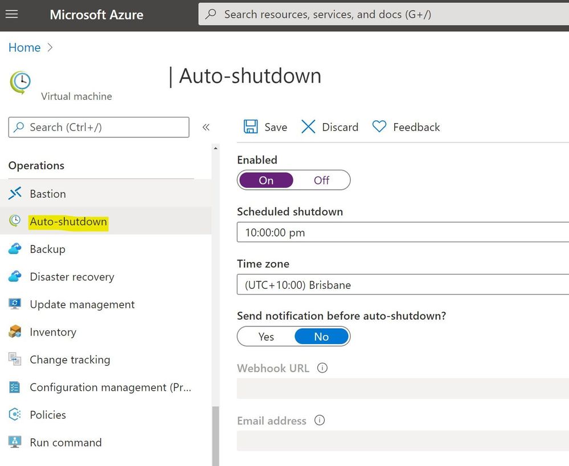The height and width of the screenshot is (466, 569).
Task: Click the Virtual machine subtitle text
Action: point(76,96)
